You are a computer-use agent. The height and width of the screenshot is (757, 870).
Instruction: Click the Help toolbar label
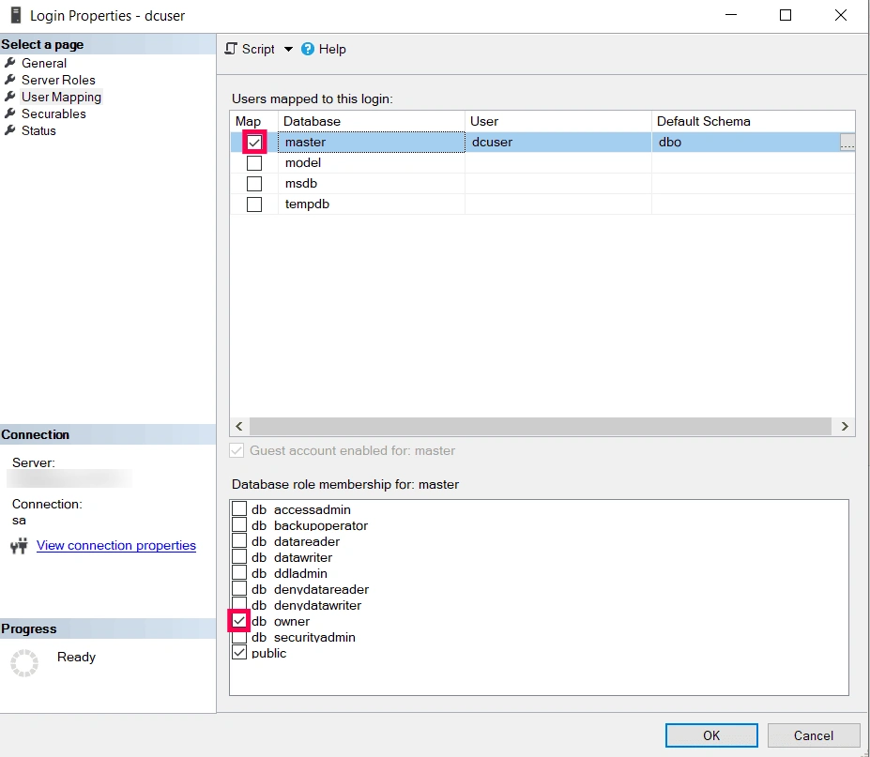(x=332, y=50)
